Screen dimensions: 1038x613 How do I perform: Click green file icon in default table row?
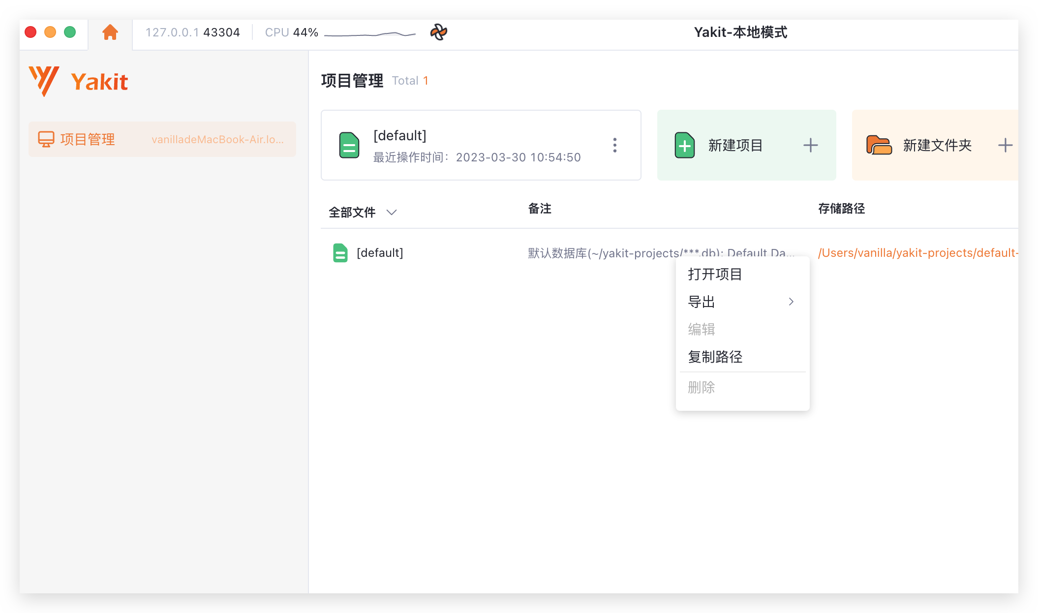tap(340, 253)
